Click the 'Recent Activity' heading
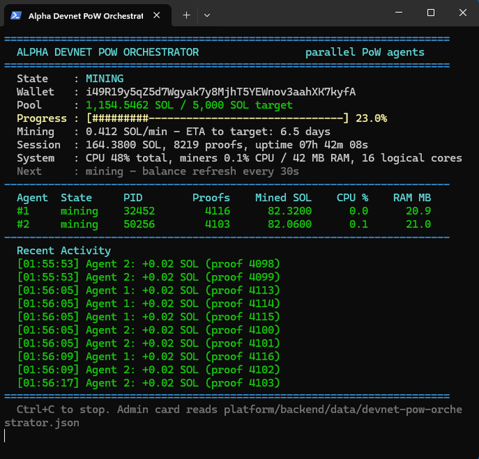Viewport: 479px width, 459px height. [x=64, y=251]
